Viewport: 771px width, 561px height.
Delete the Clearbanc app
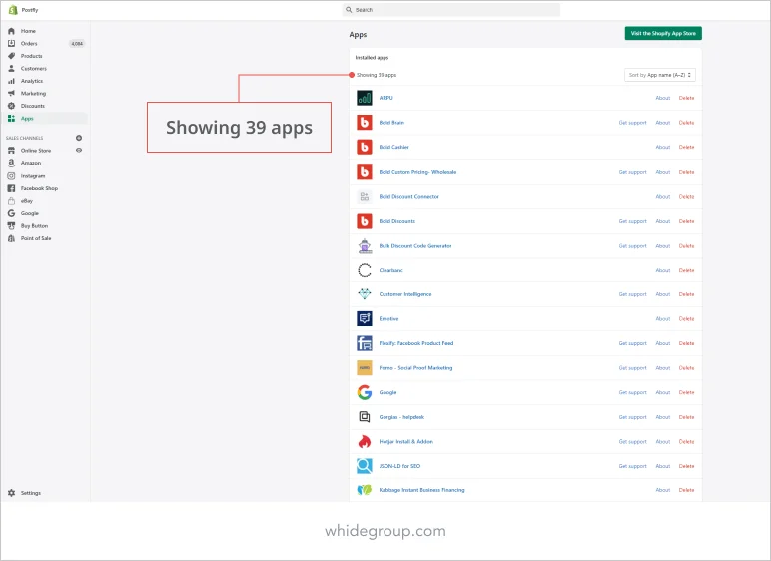coord(686,270)
